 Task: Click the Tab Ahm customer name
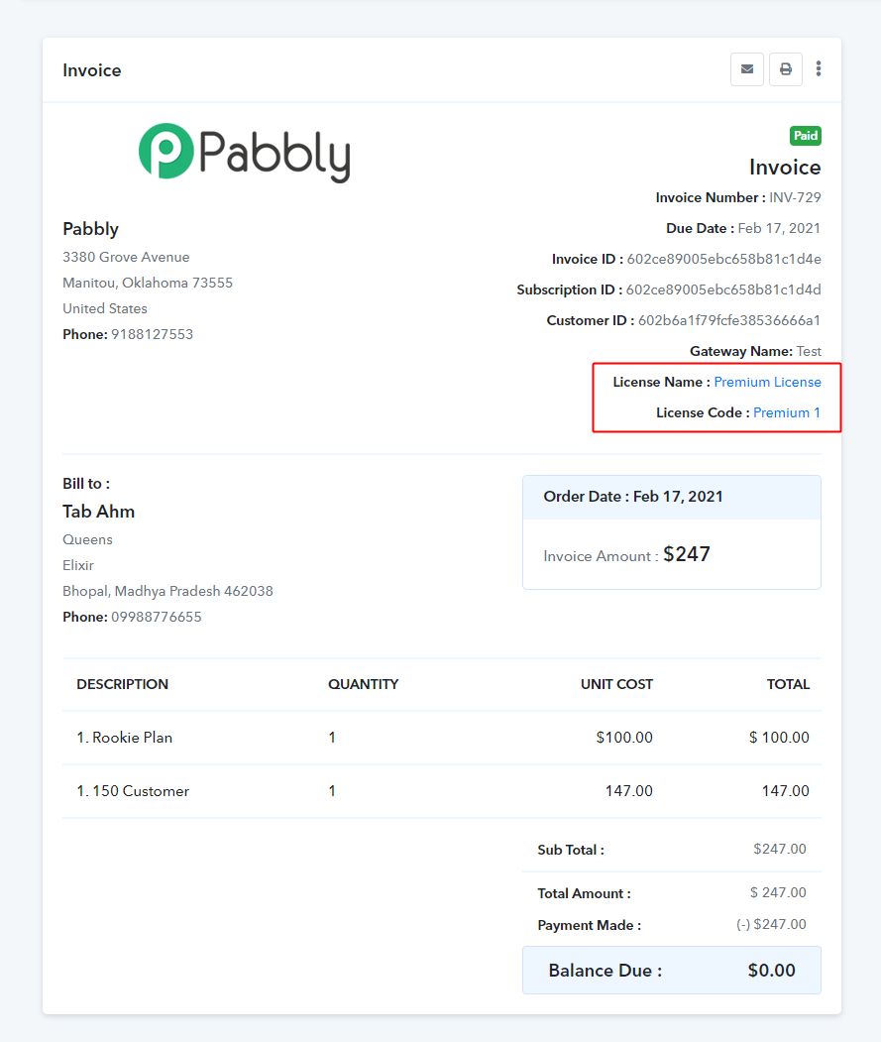click(98, 512)
